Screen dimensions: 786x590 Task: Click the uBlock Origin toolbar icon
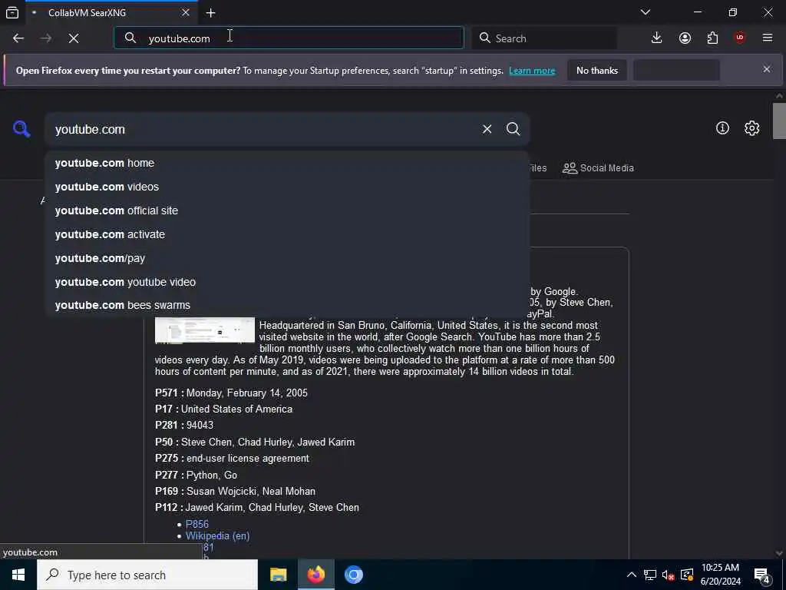click(x=740, y=38)
